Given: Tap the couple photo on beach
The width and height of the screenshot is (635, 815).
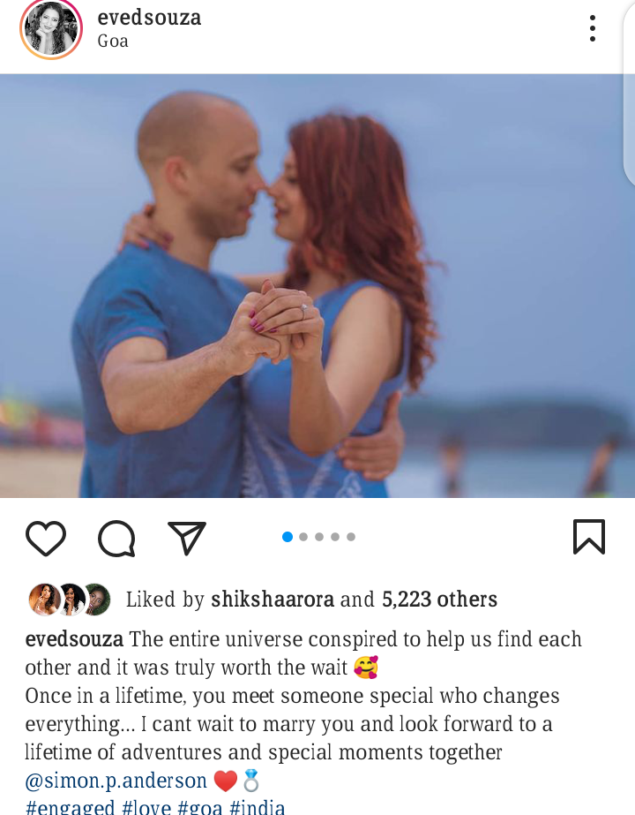Looking at the screenshot, I should pos(317,286).
